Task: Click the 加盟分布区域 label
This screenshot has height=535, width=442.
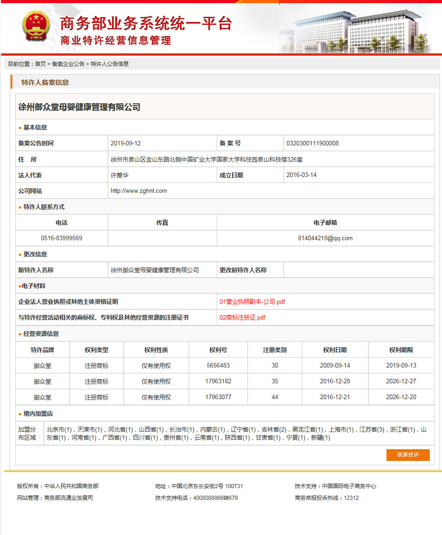Action: (27, 433)
